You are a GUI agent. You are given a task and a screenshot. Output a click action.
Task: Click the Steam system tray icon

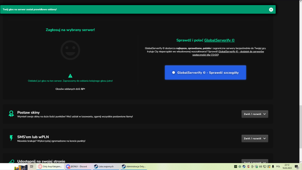[244, 167]
